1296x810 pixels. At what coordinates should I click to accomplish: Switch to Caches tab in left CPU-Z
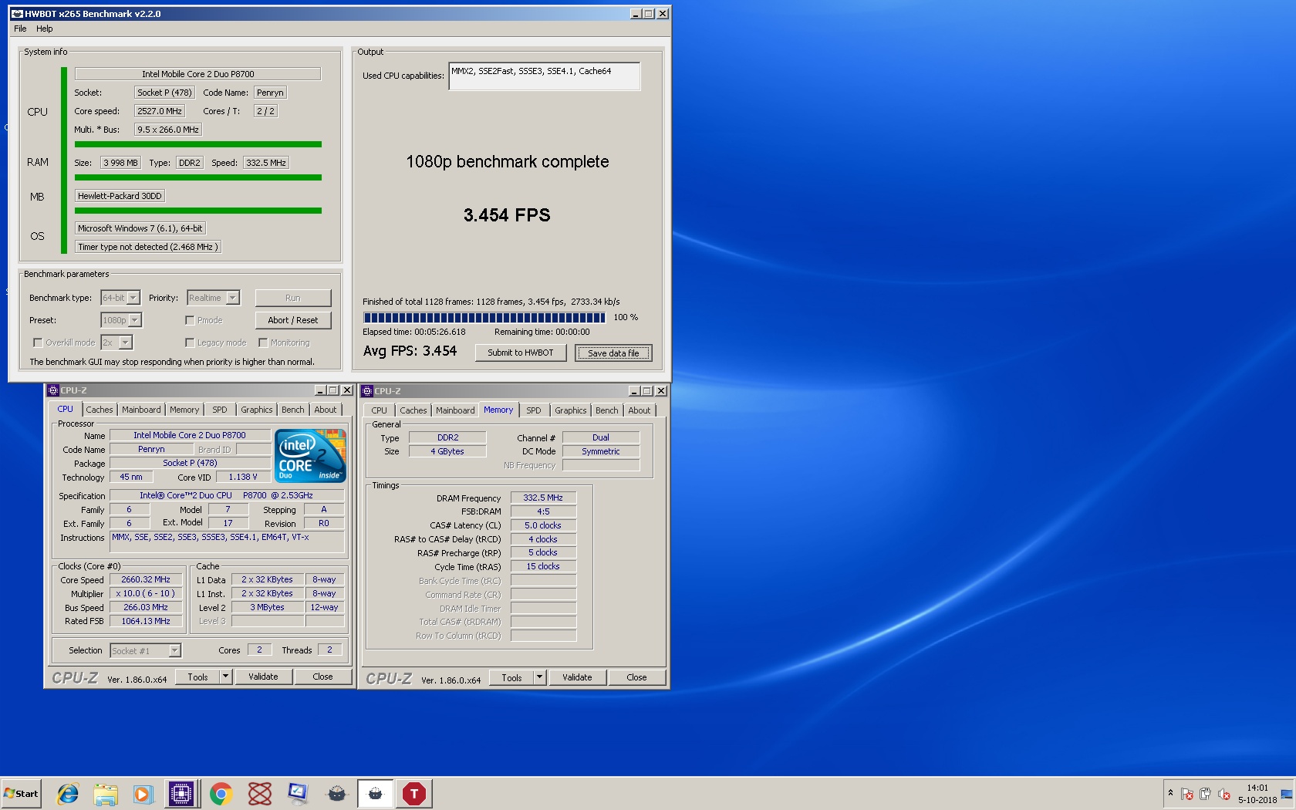click(99, 410)
